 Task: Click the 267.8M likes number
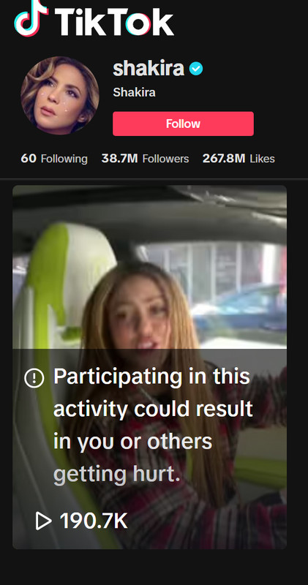tap(224, 159)
